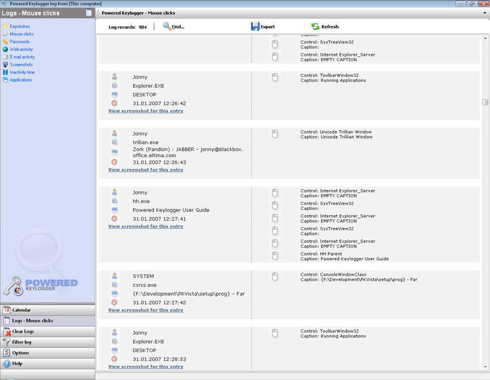Click the Powered Keylogger app icon in title bar
This screenshot has height=380, width=490.
[x=4, y=4]
